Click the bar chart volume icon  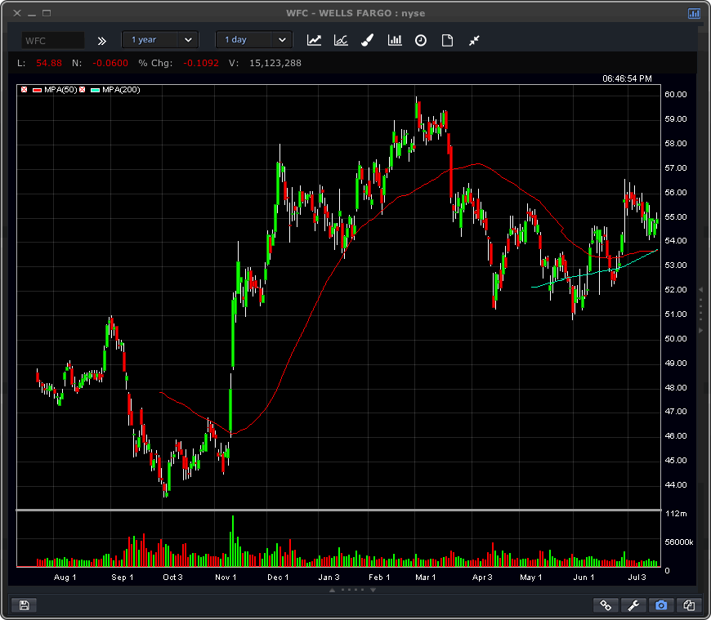coord(395,40)
